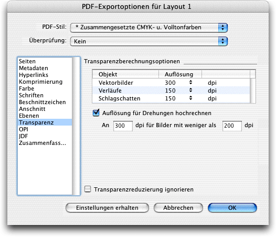Click the Vektorbilder row label
276x237 pixels.
(116, 83)
